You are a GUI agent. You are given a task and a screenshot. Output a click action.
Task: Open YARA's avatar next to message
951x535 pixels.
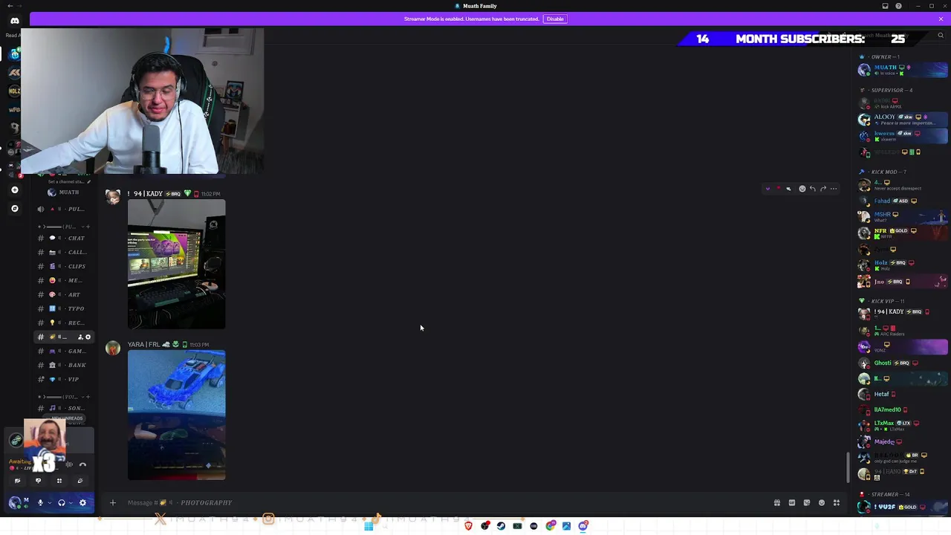[113, 349]
